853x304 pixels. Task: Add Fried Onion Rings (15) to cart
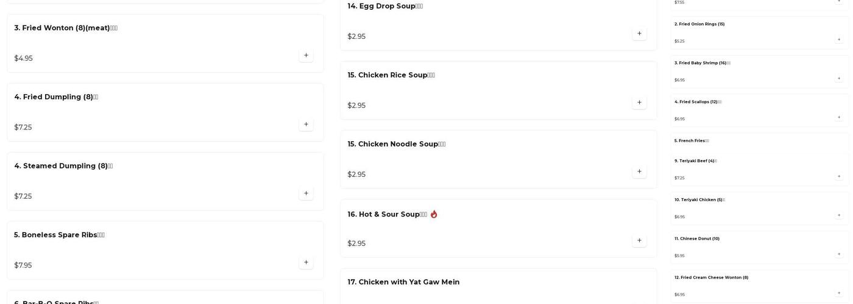(839, 40)
